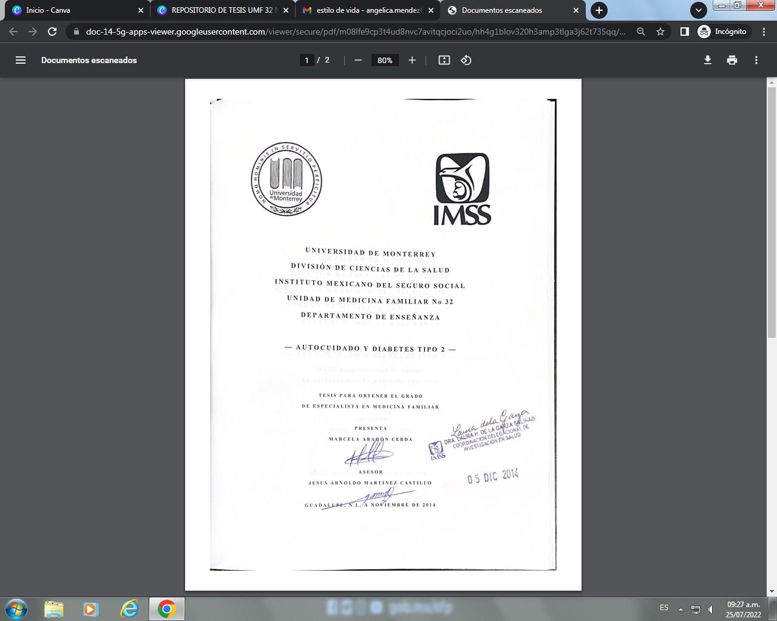This screenshot has height=621, width=777.
Task: Click the total page count 2
Action: point(327,60)
